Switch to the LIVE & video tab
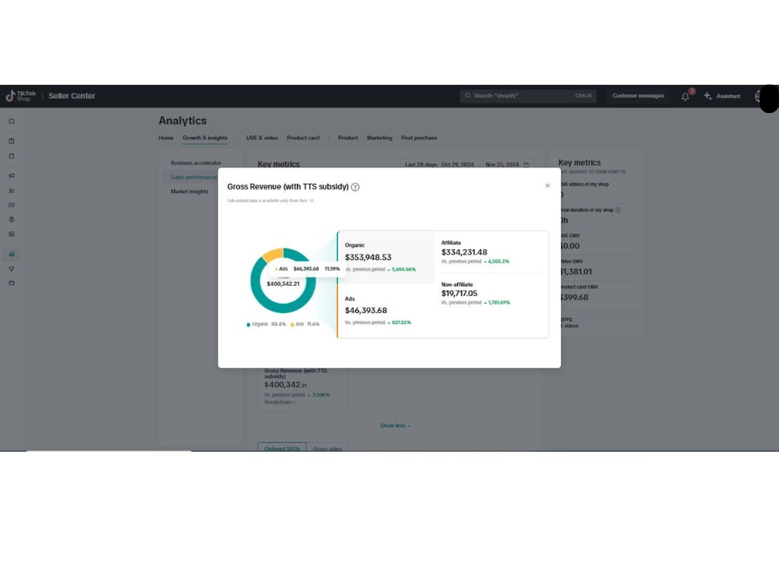 (x=262, y=138)
